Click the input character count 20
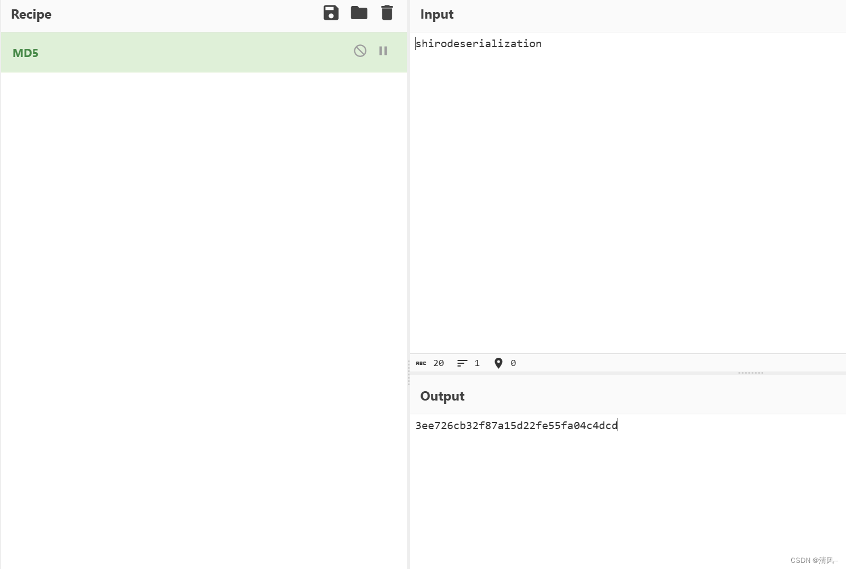The width and height of the screenshot is (846, 569). pos(439,363)
